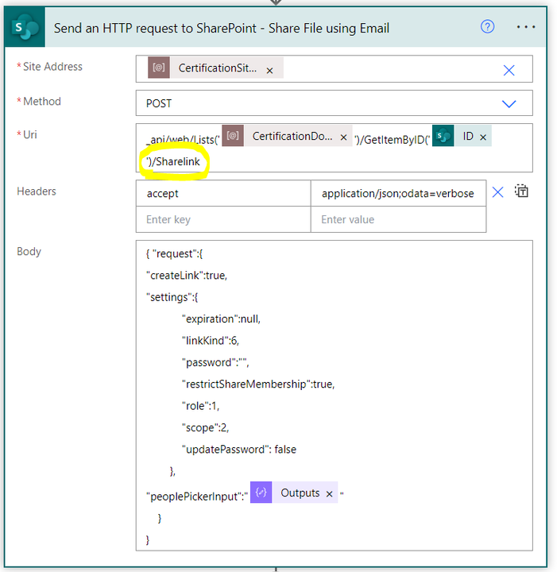Remove the CertificationSit... token from Site Address
Screen dimensions: 557x572
(269, 71)
